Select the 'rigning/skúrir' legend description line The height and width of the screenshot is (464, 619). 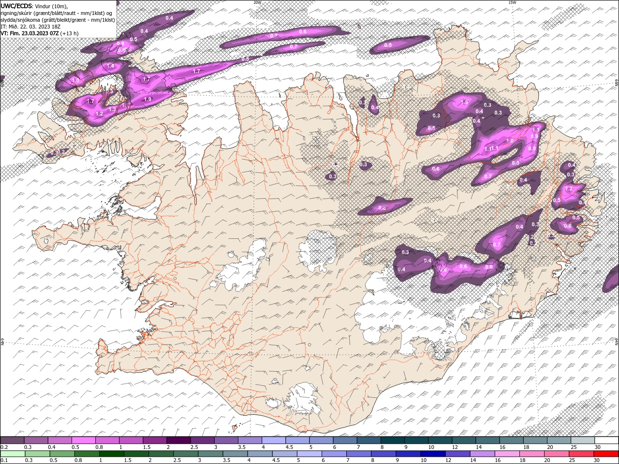pyautogui.click(x=57, y=13)
